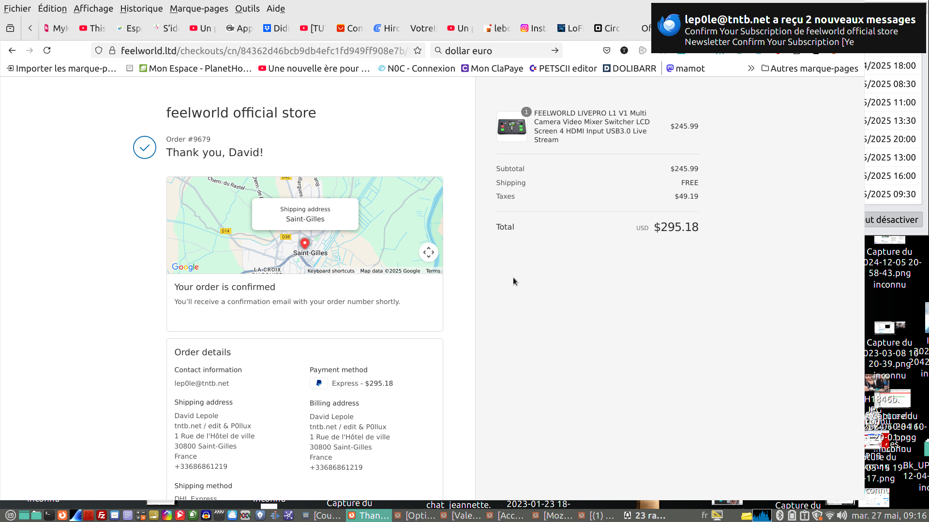Open the Autres marque-pages folder

coord(809,68)
